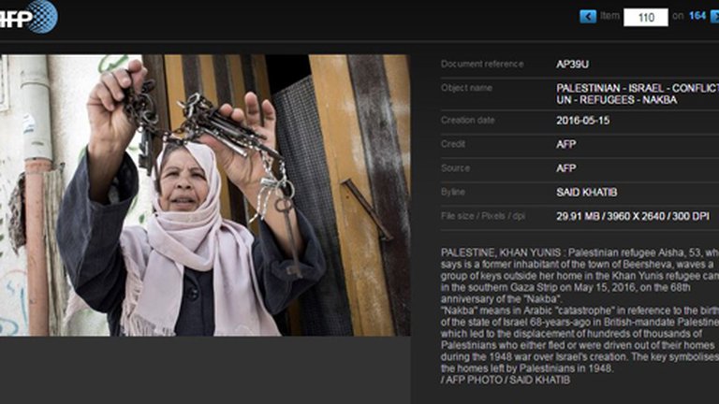
Task: Select the 'Document reference' field label
Action: [x=482, y=65]
